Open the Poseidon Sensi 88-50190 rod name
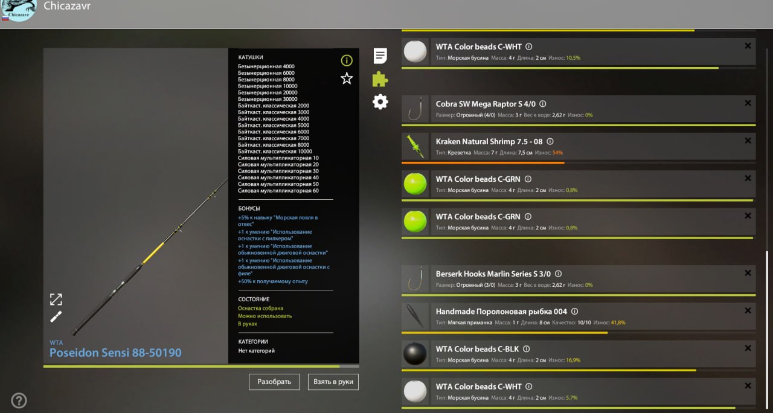The height and width of the screenshot is (413, 773). (115, 353)
